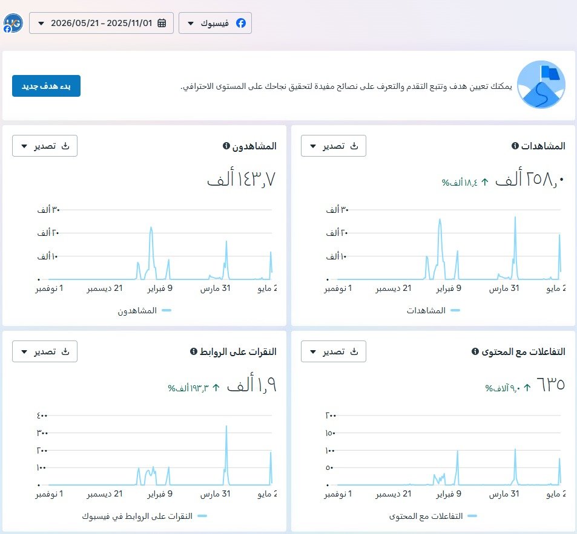Open تصدير dropdown in المشاهدات card
The image size is (577, 534).
click(x=334, y=146)
